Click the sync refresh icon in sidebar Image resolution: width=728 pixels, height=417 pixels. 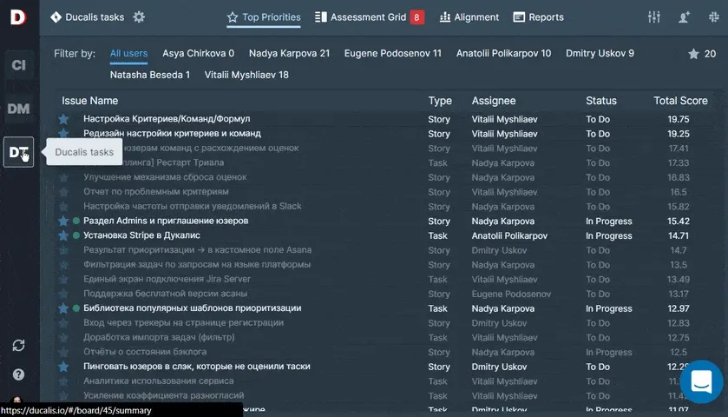(18, 346)
